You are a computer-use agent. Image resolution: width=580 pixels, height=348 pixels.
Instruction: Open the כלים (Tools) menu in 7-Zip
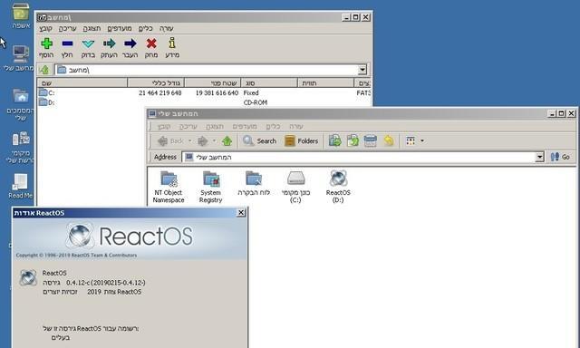145,28
